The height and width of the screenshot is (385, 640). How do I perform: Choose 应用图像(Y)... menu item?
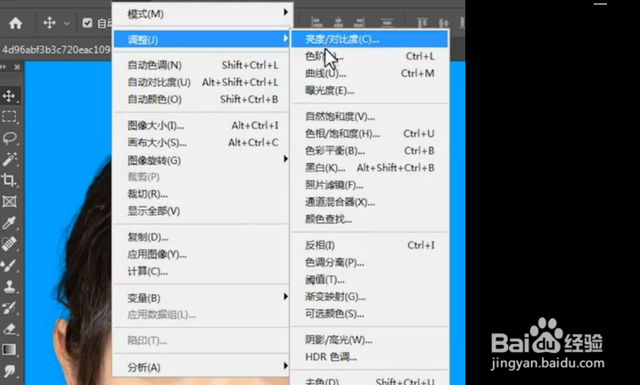pos(201,254)
